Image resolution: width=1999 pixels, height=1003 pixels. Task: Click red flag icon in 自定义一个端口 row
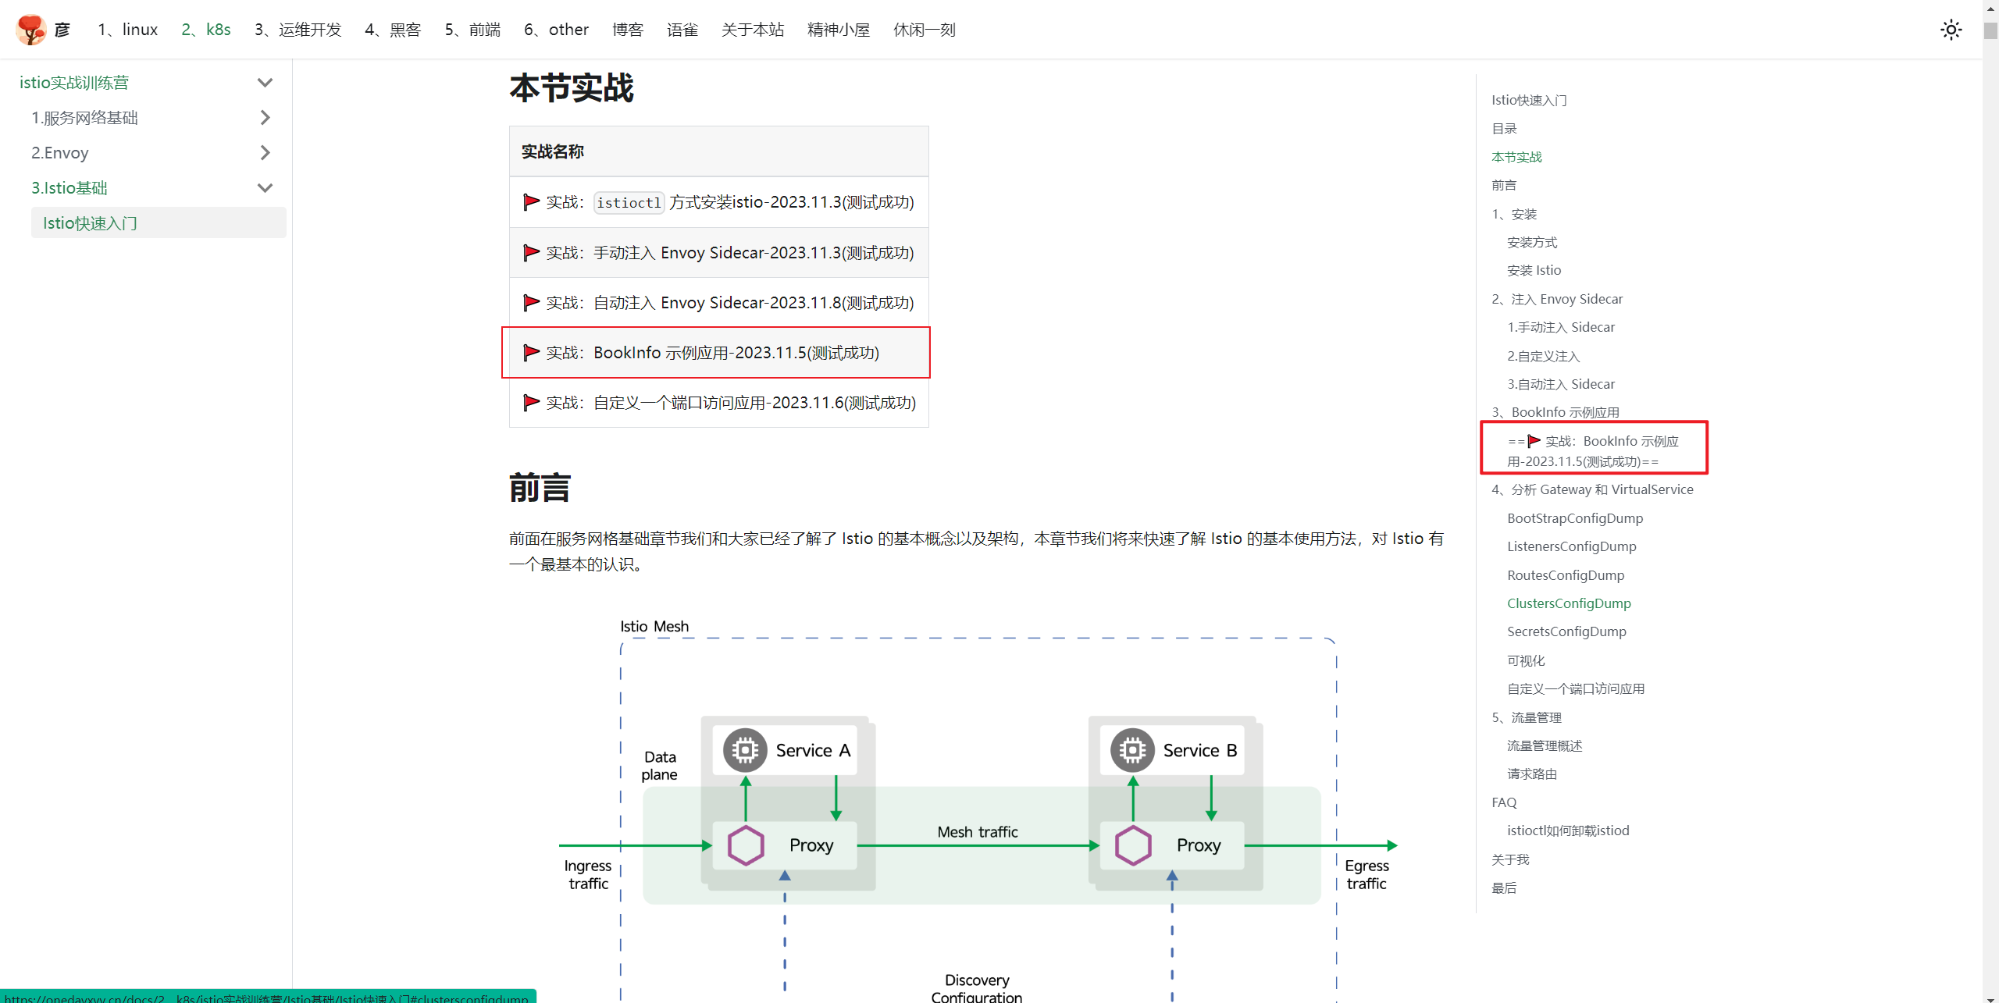531,402
